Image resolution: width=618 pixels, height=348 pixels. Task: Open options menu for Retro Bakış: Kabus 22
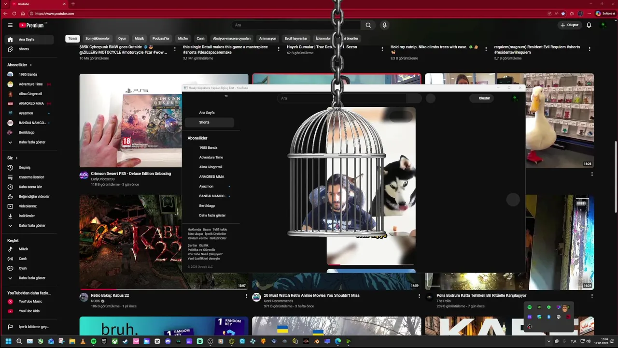[246, 296]
